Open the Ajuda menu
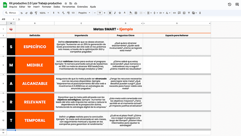The width and height of the screenshot is (241, 136). [x=93, y=7]
